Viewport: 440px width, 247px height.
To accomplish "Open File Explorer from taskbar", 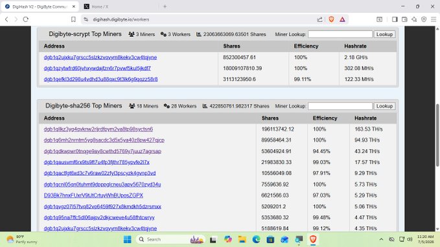I will (x=242, y=239).
